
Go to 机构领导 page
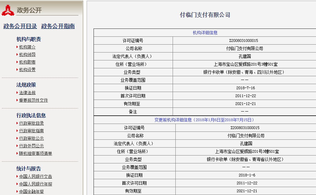click(27, 55)
